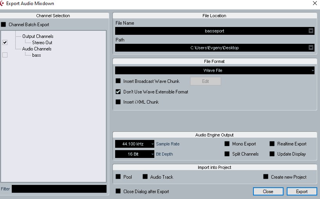Click the Filter input field
This screenshot has width=320, height=199.
tap(59, 189)
